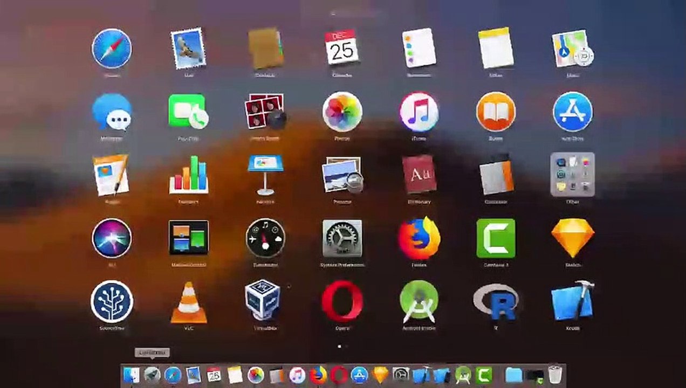Open App Store from the Dock

[359, 374]
